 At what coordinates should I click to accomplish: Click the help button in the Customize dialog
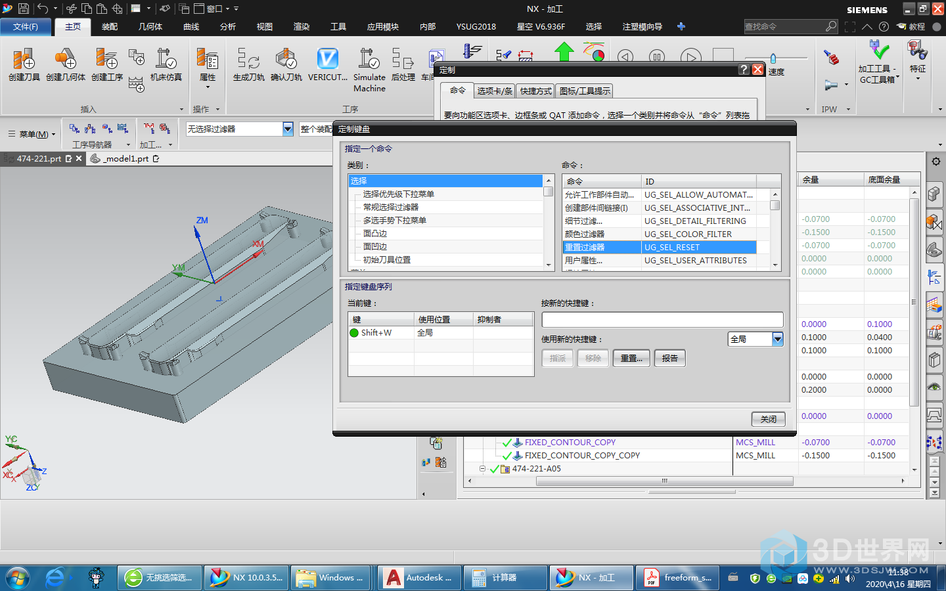pos(744,70)
